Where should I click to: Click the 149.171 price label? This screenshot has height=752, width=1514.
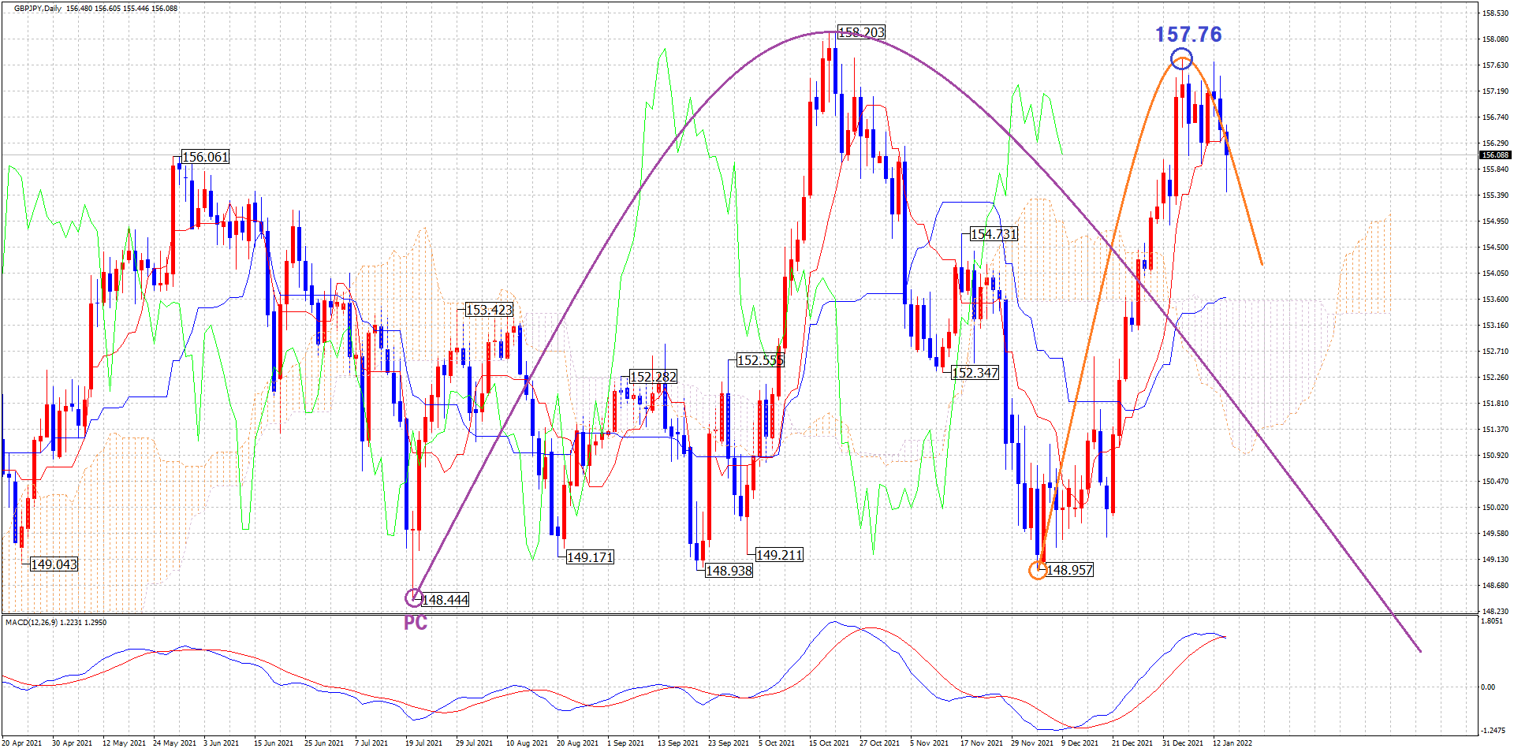[x=590, y=557]
